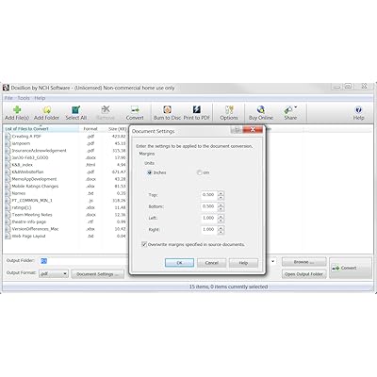Select the Jan30-Feb3_GOOD file row
Screen dimensions: 377x377
[x=66, y=157]
